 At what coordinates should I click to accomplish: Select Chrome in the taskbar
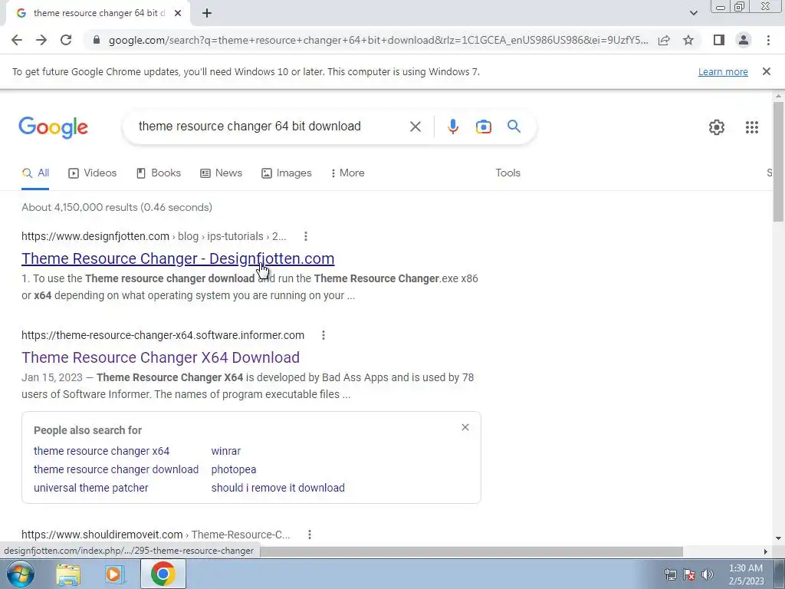tap(163, 574)
